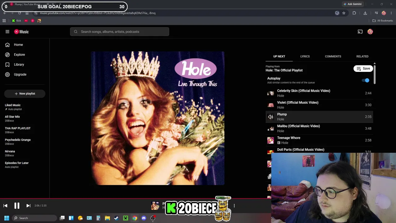Select the currently playing Plump queue item
Image resolution: width=396 pixels, height=223 pixels.
[x=319, y=117]
